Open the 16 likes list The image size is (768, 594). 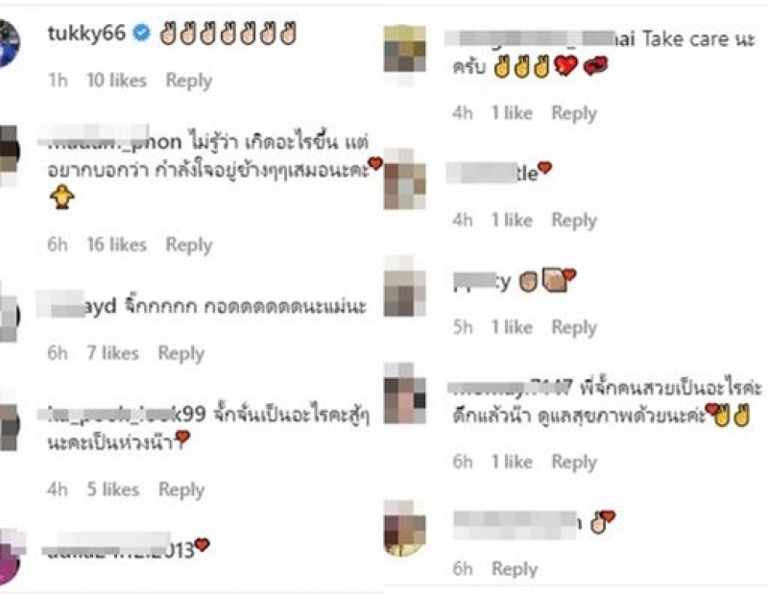click(x=116, y=245)
